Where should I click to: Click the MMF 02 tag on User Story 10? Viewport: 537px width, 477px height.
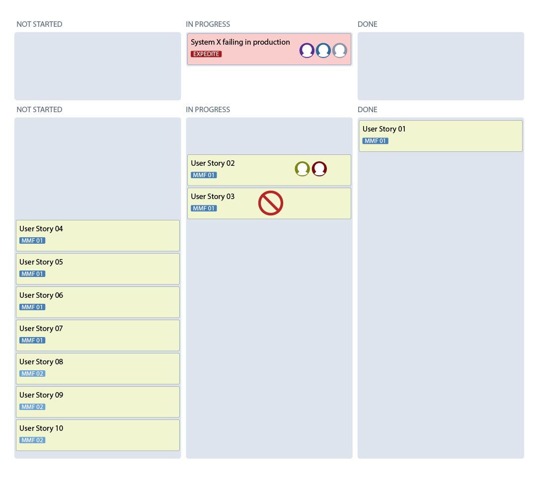[x=32, y=440]
